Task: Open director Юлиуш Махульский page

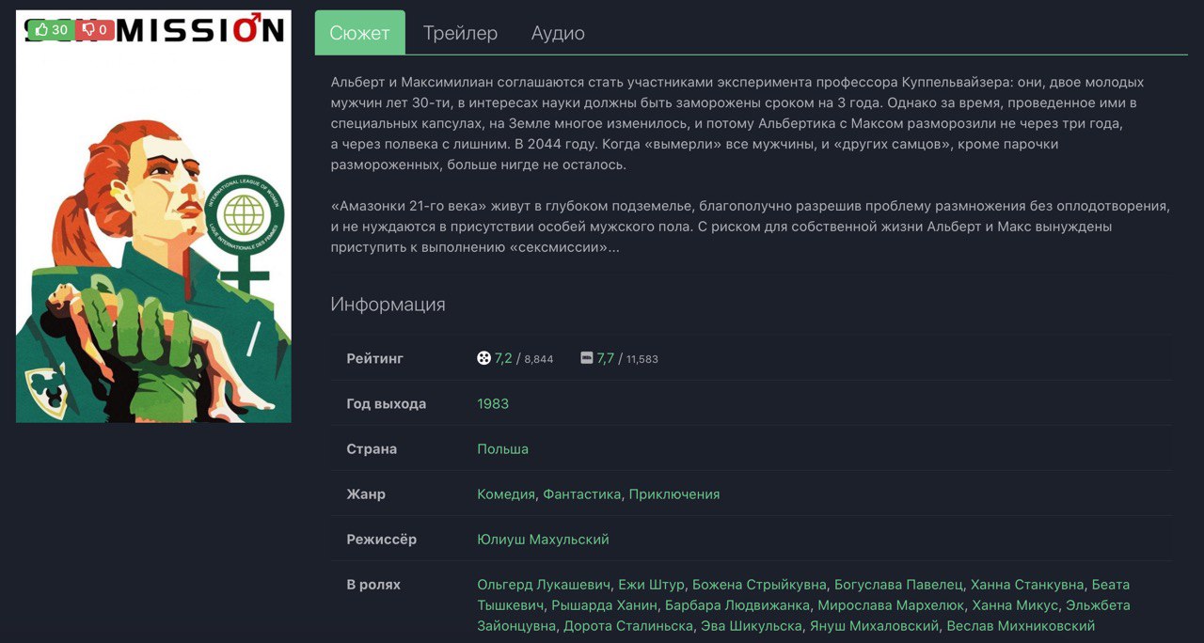Action: (543, 540)
